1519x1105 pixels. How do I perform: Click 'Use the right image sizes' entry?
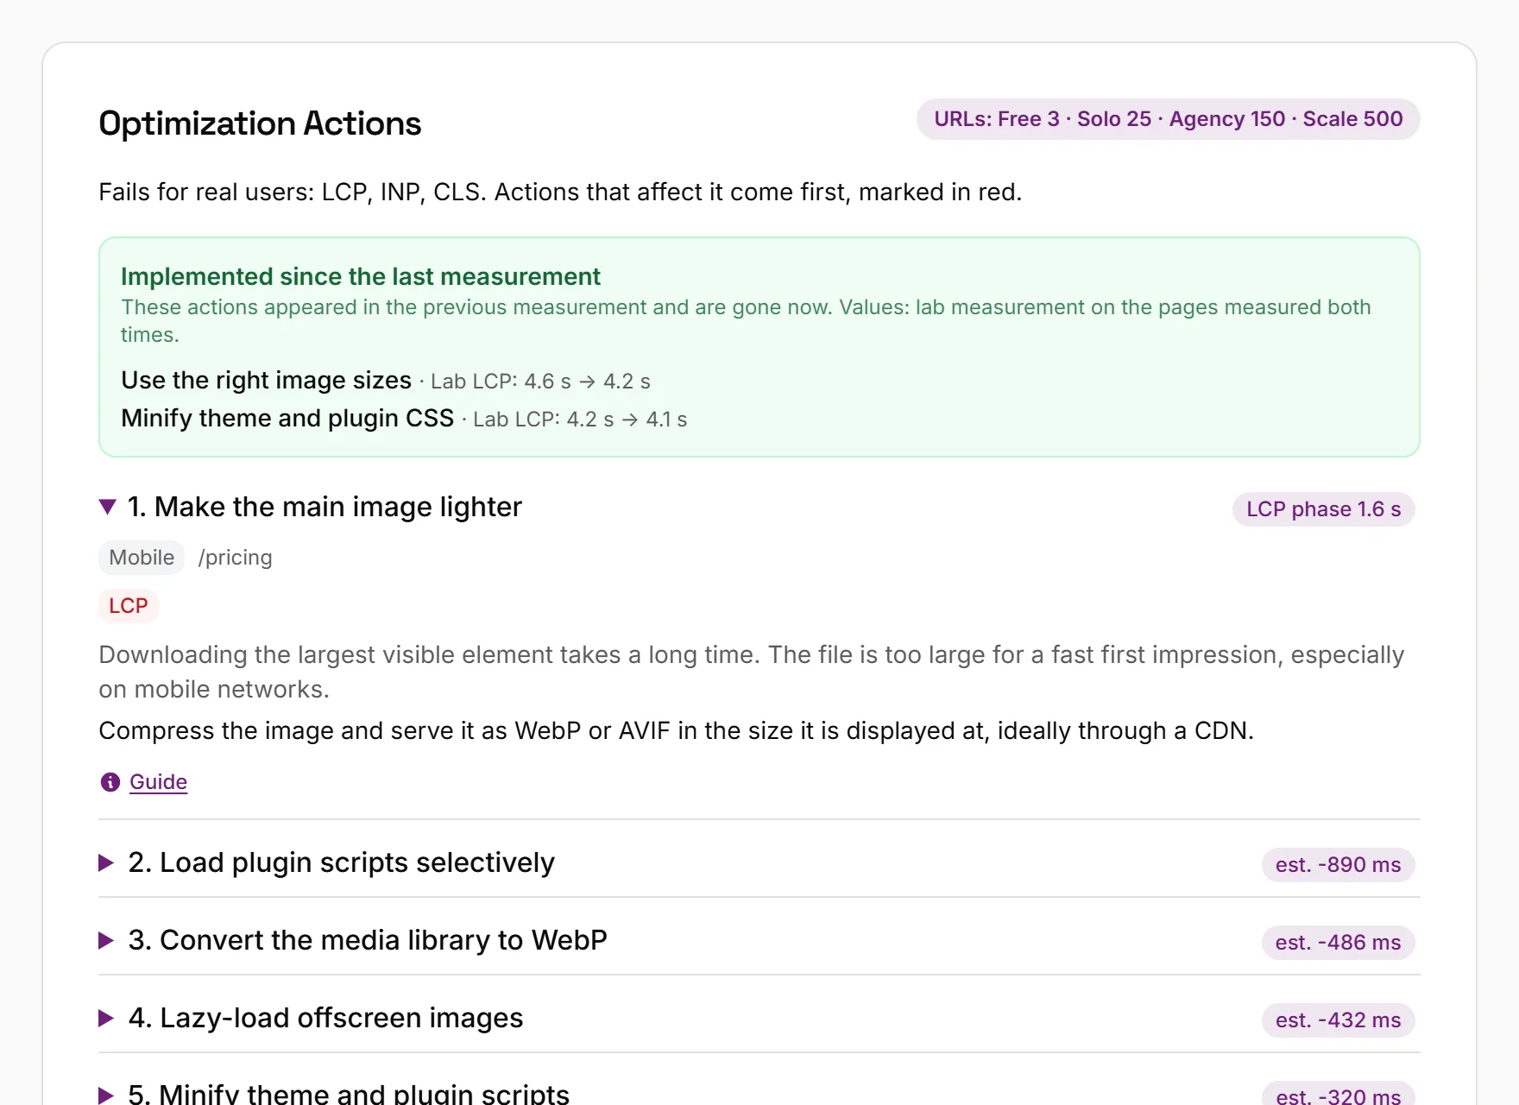[x=266, y=381]
